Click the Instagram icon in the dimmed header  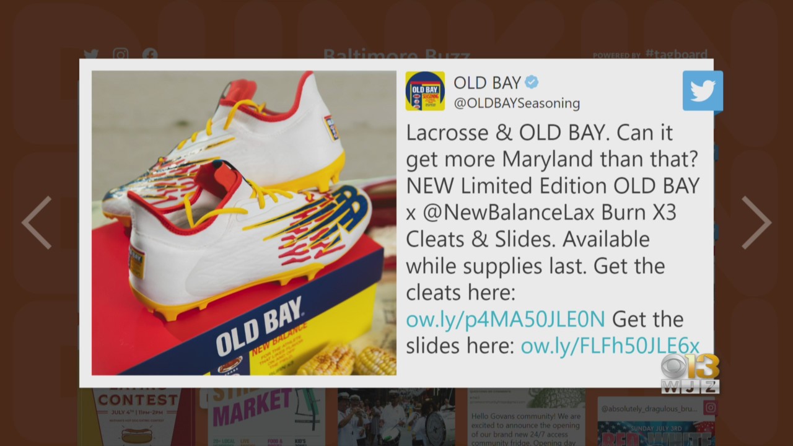click(x=121, y=55)
